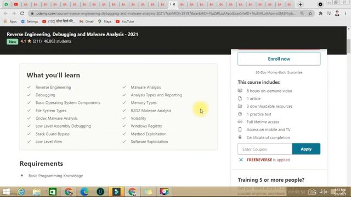Open the Chrome three-dot menu

pyautogui.click(x=346, y=13)
